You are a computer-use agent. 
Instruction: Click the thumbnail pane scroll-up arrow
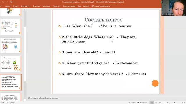point(25,10)
